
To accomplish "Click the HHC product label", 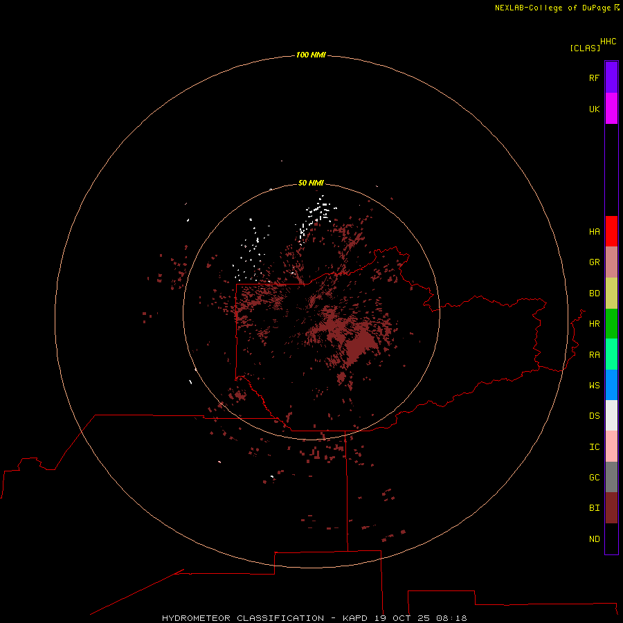I will [x=608, y=42].
